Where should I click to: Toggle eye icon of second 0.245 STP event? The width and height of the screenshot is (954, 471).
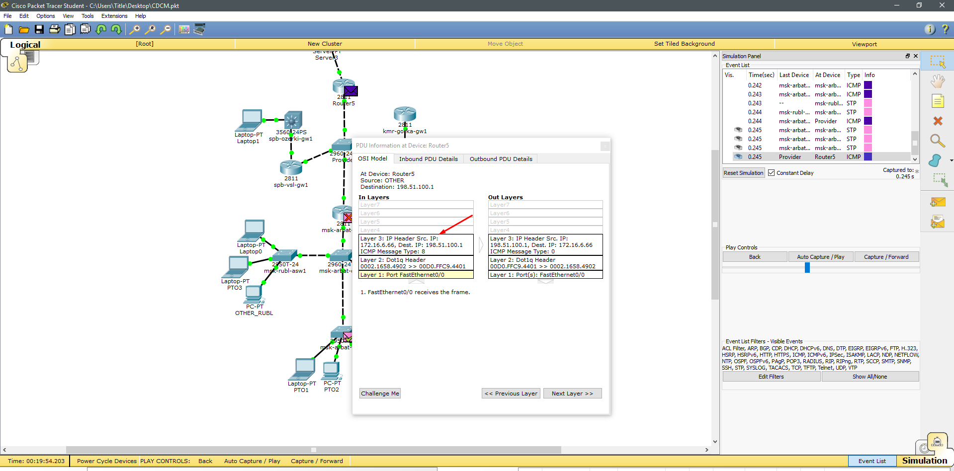tap(738, 139)
